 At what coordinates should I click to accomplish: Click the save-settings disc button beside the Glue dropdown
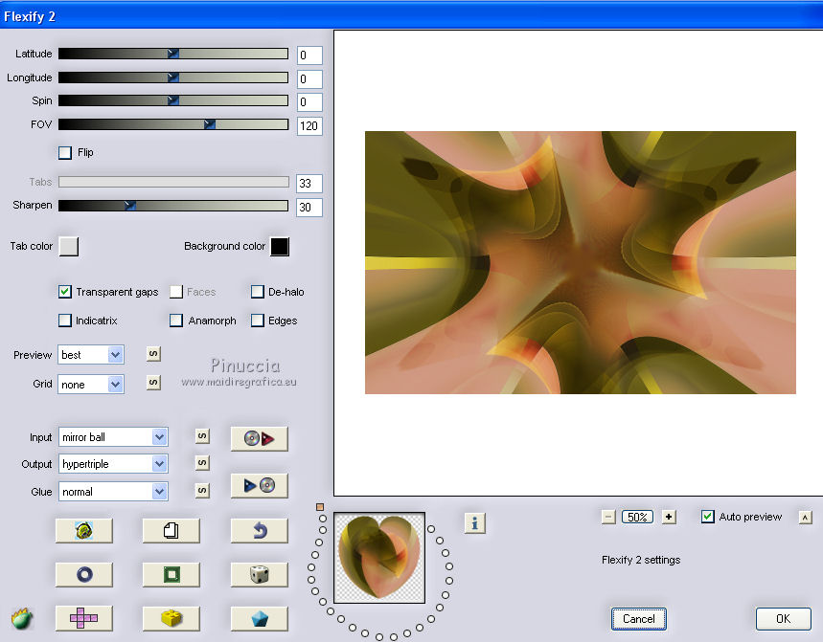260,486
